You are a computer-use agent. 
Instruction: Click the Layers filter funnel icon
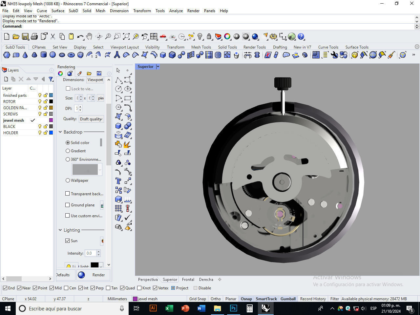click(x=51, y=79)
